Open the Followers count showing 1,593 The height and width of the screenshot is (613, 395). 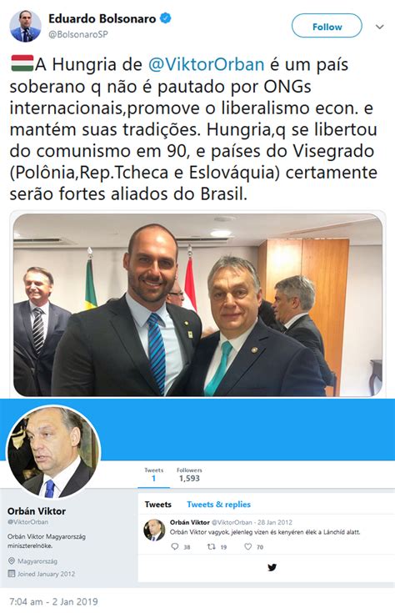click(x=189, y=475)
